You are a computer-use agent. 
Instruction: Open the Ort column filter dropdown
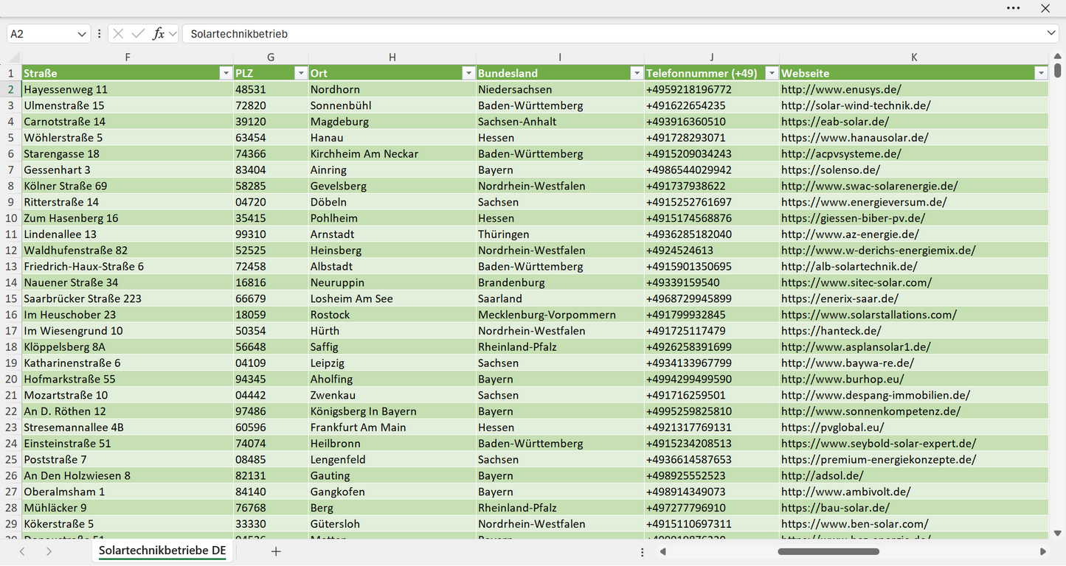point(468,73)
